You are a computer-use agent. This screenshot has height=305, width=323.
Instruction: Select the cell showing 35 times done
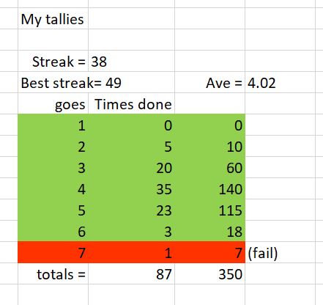coord(131,188)
